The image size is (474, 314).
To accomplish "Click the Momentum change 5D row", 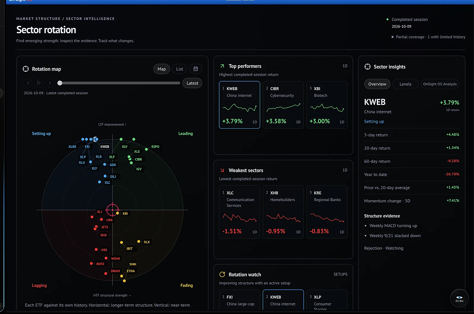I will coord(411,201).
